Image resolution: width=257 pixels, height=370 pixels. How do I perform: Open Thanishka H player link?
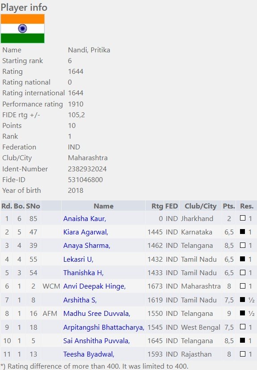pyautogui.click(x=83, y=272)
